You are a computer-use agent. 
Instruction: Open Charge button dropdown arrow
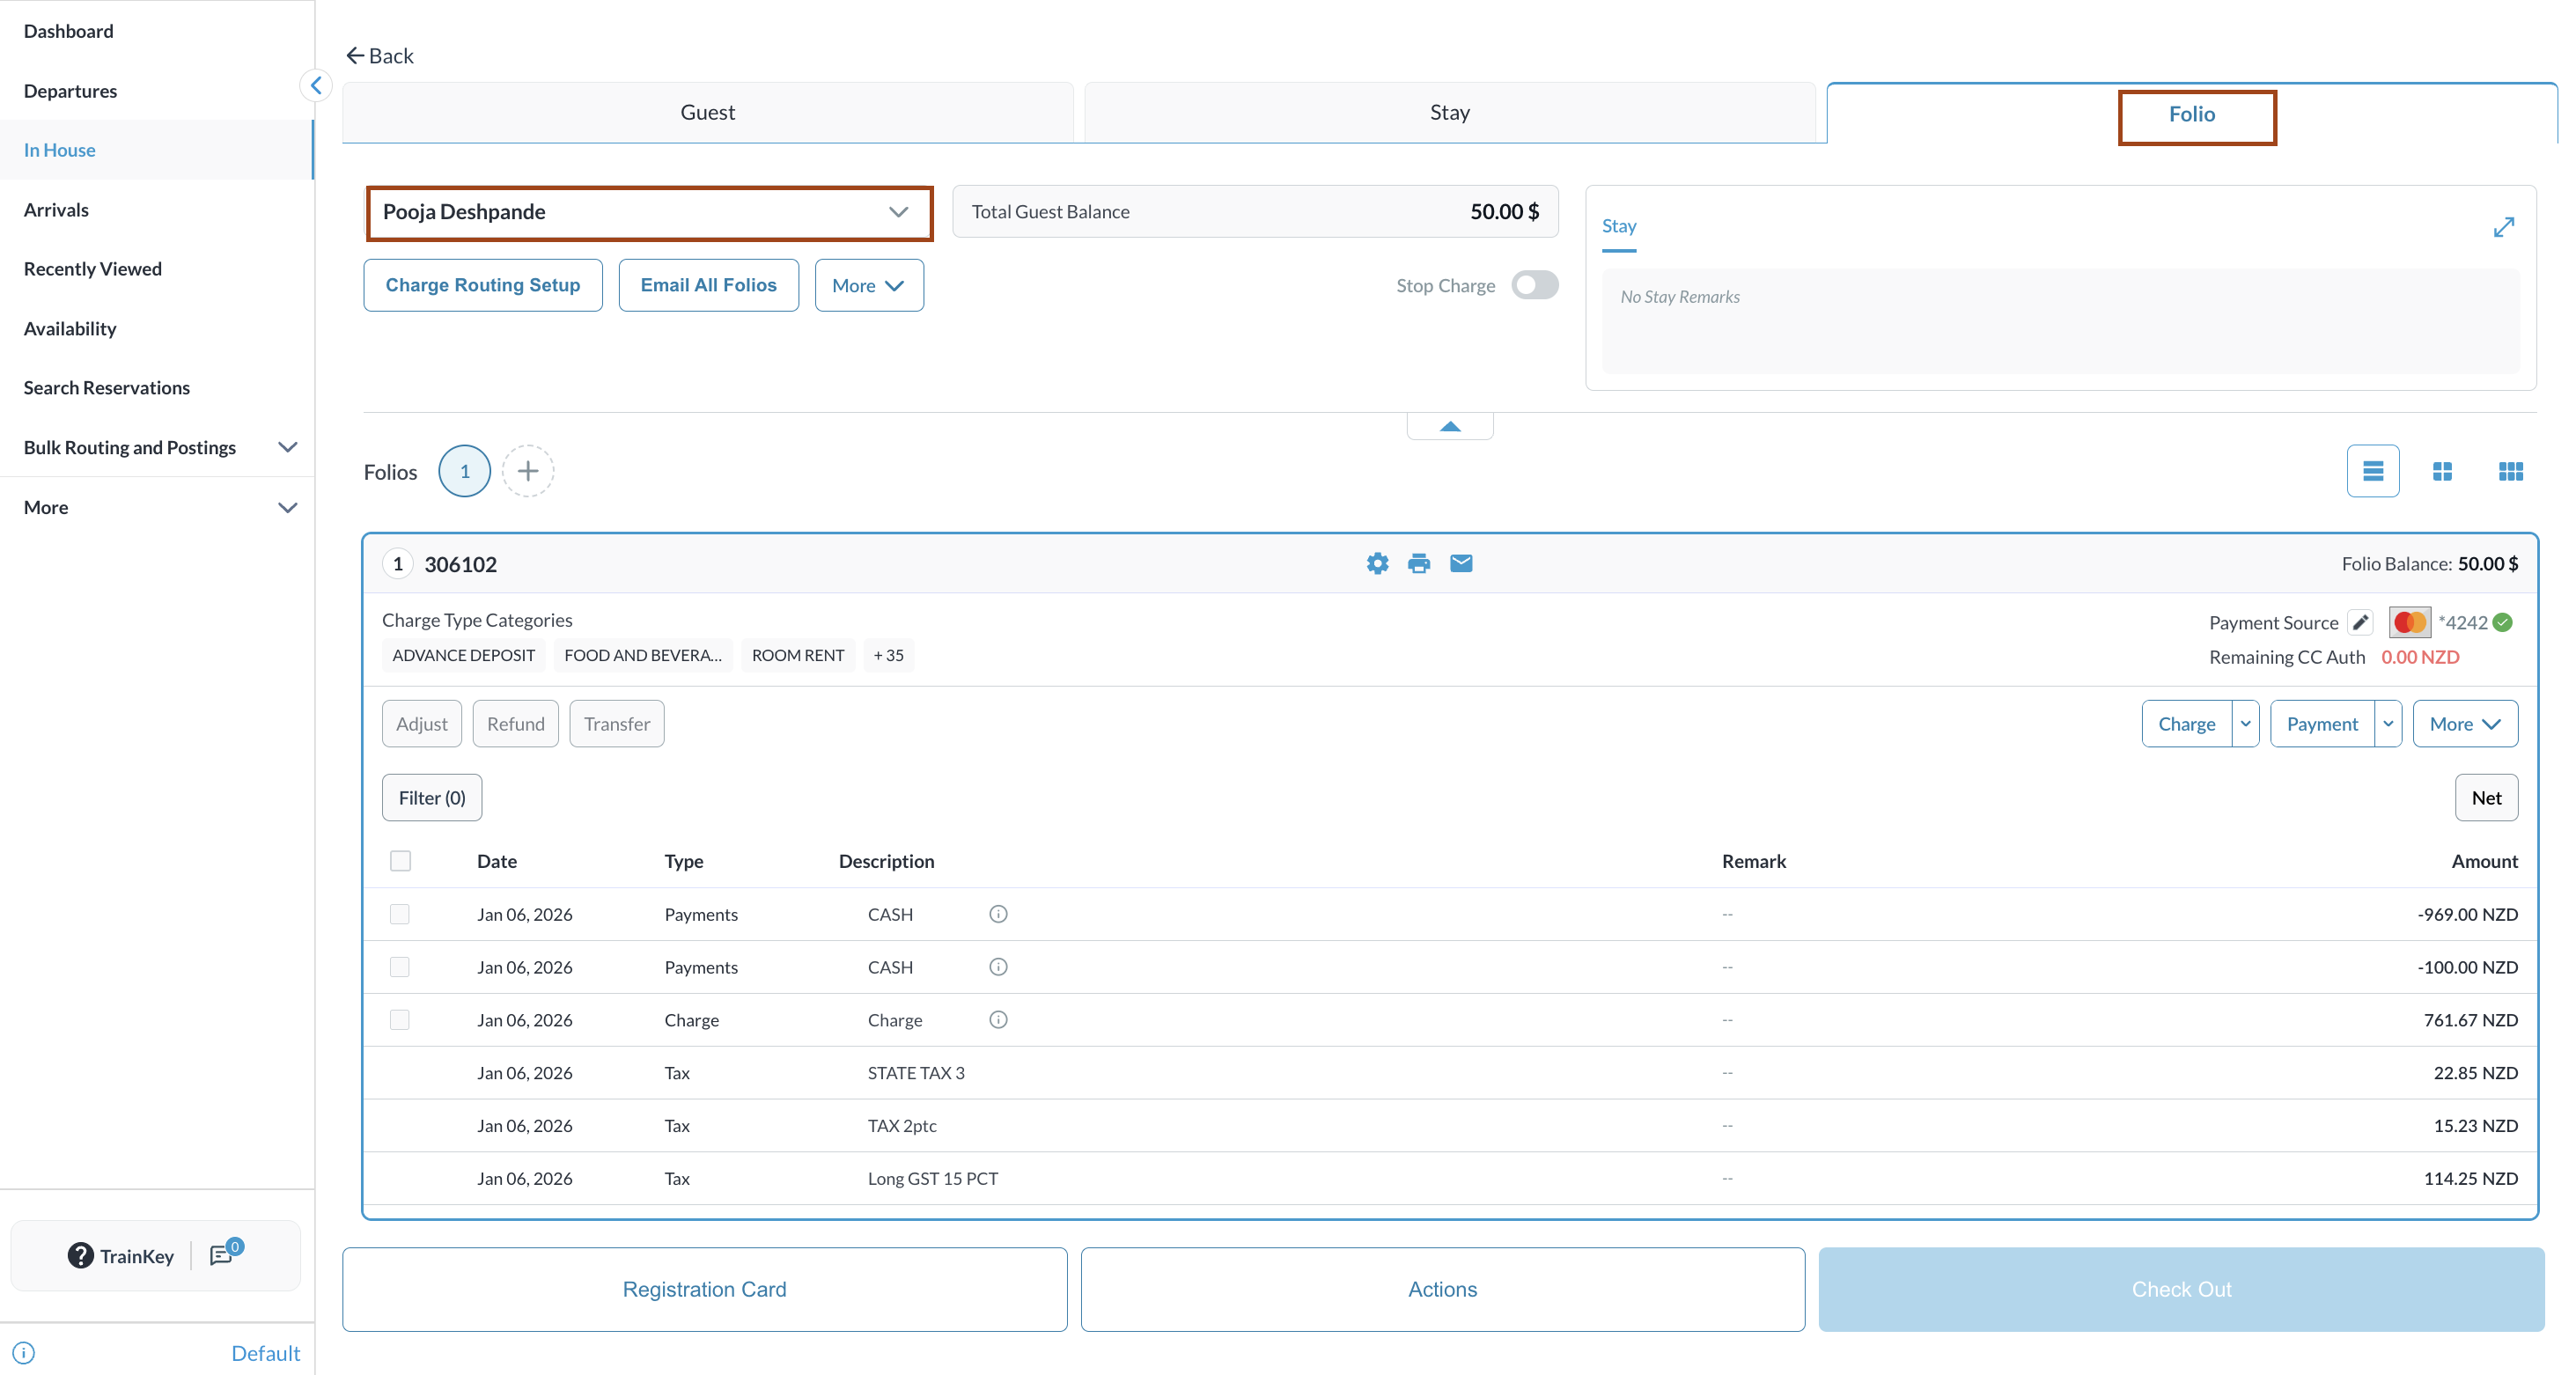point(2245,723)
